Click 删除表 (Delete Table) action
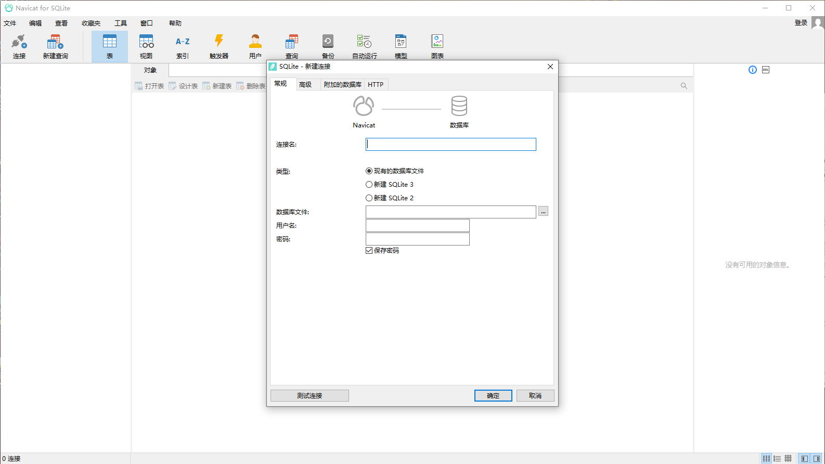Viewport: 825px width, 464px height. tap(251, 86)
